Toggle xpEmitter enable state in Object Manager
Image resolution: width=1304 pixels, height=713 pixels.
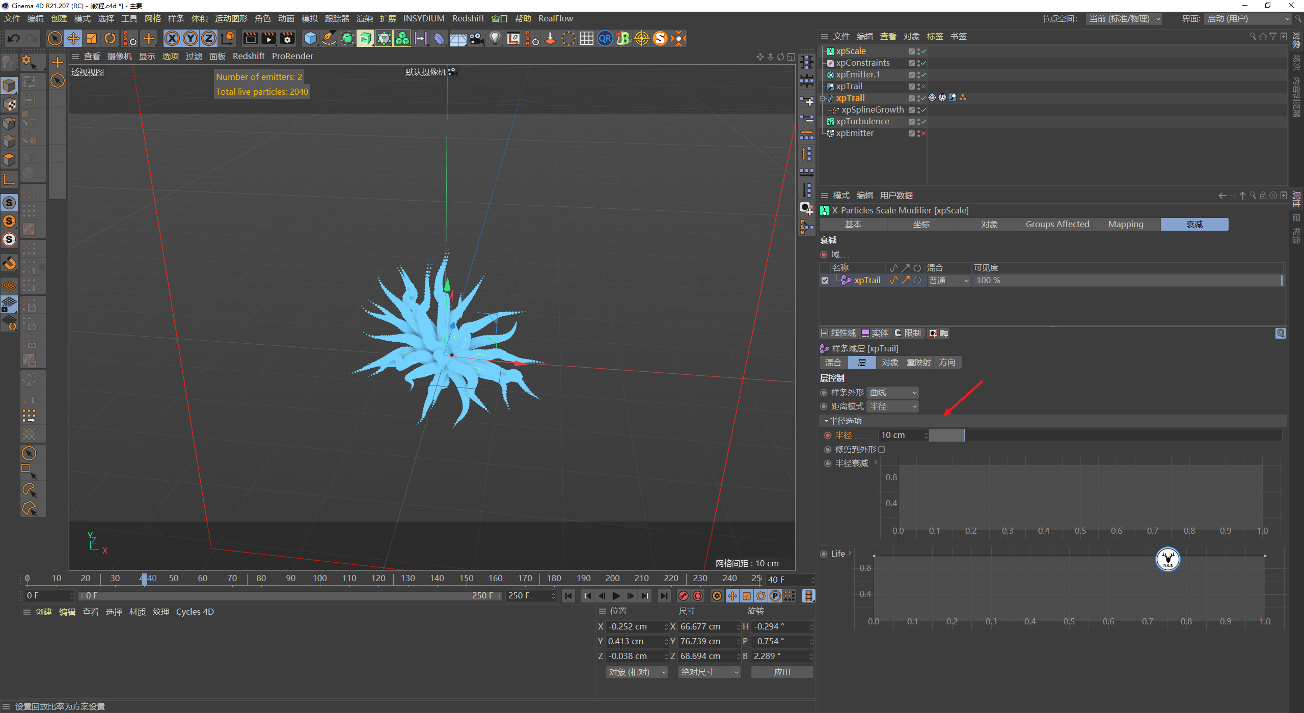[923, 133]
